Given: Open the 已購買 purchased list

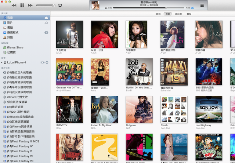Looking at the screenshot, I should click(25, 52).
